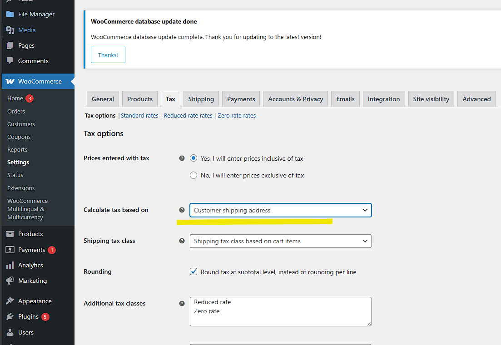The width and height of the screenshot is (501, 345).
Task: Click the Appearance paintbrush icon
Action: [x=10, y=301]
